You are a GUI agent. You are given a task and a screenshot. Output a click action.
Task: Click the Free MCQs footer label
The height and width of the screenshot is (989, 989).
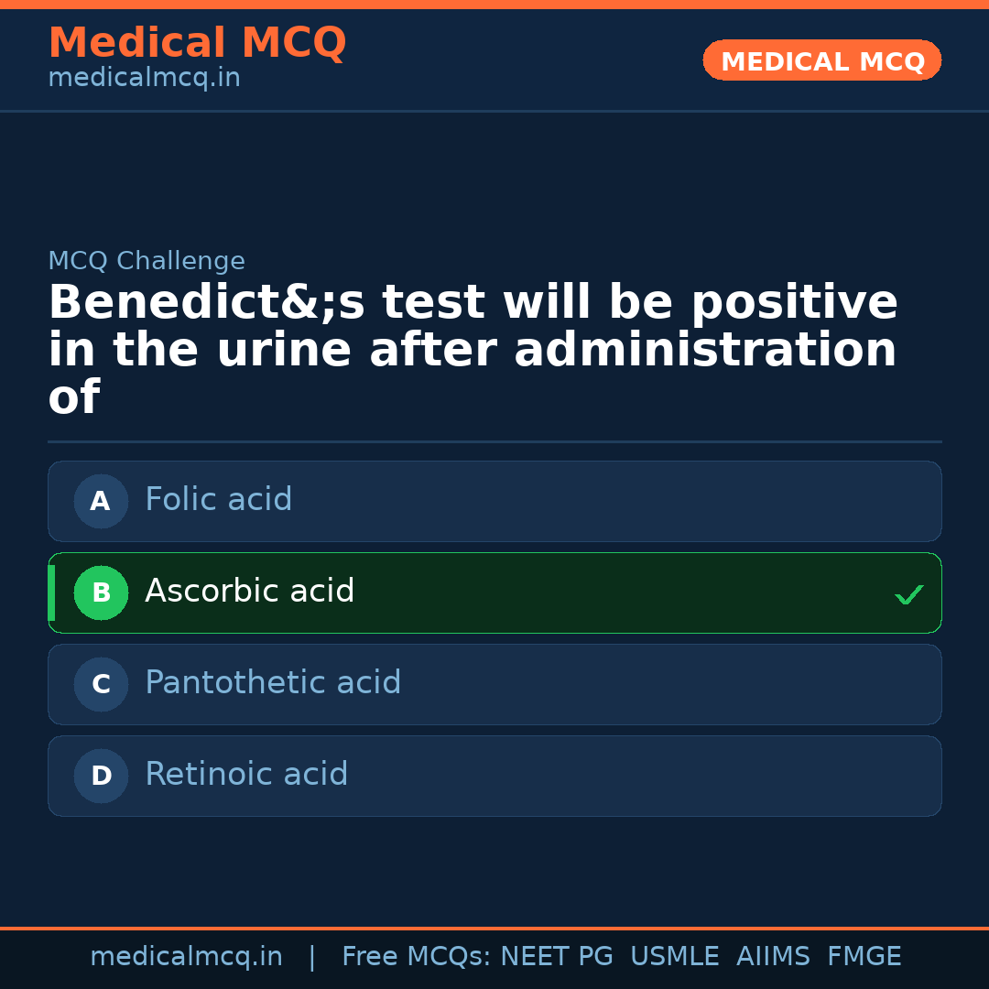click(x=417, y=957)
